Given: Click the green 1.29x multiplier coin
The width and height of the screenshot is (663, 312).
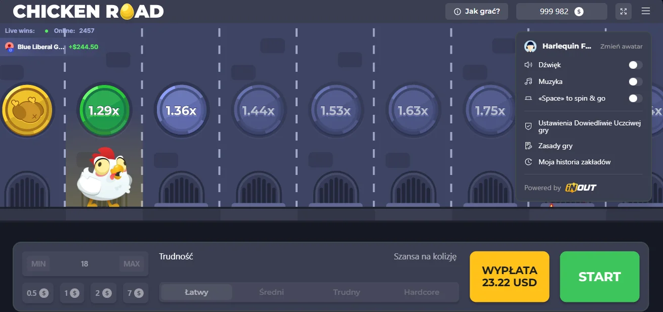Looking at the screenshot, I should (104, 110).
